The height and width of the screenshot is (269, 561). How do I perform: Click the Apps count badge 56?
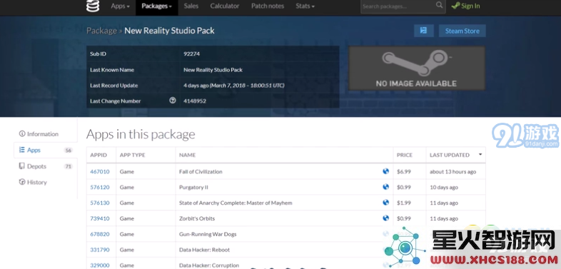click(68, 151)
